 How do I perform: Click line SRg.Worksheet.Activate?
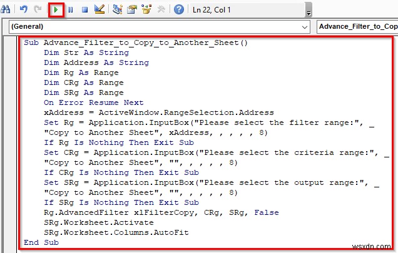99,222
